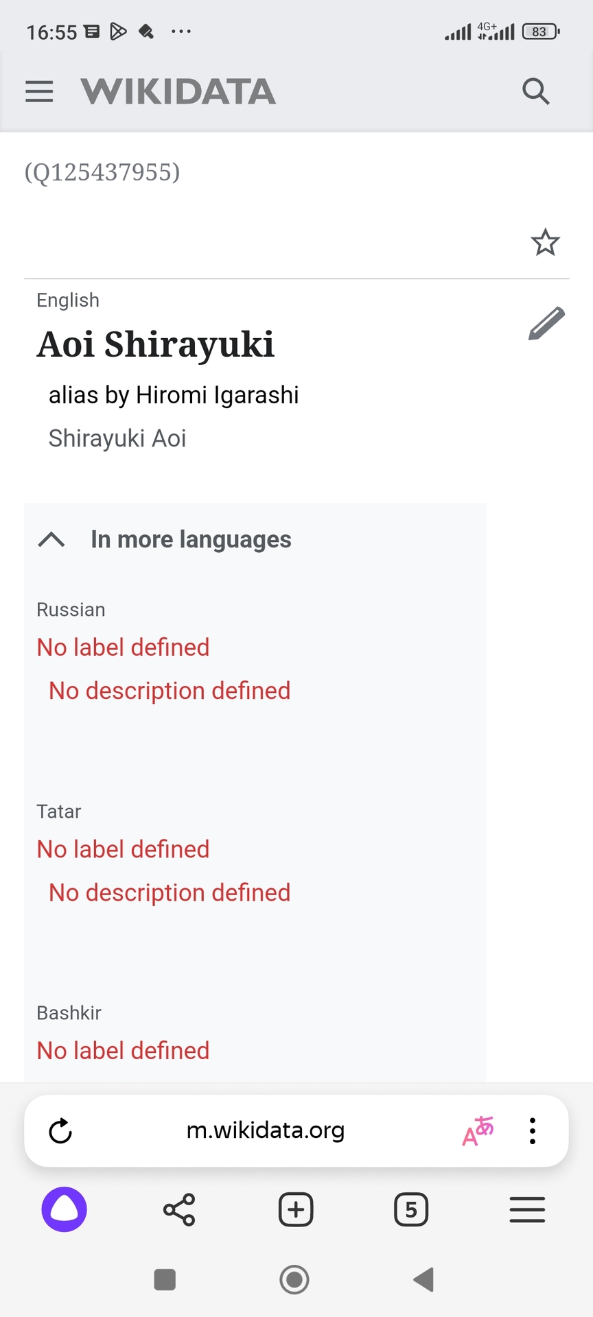Tap the share icon in browser toolbar
Viewport: 593px width, 1317px height.
coord(179,1209)
